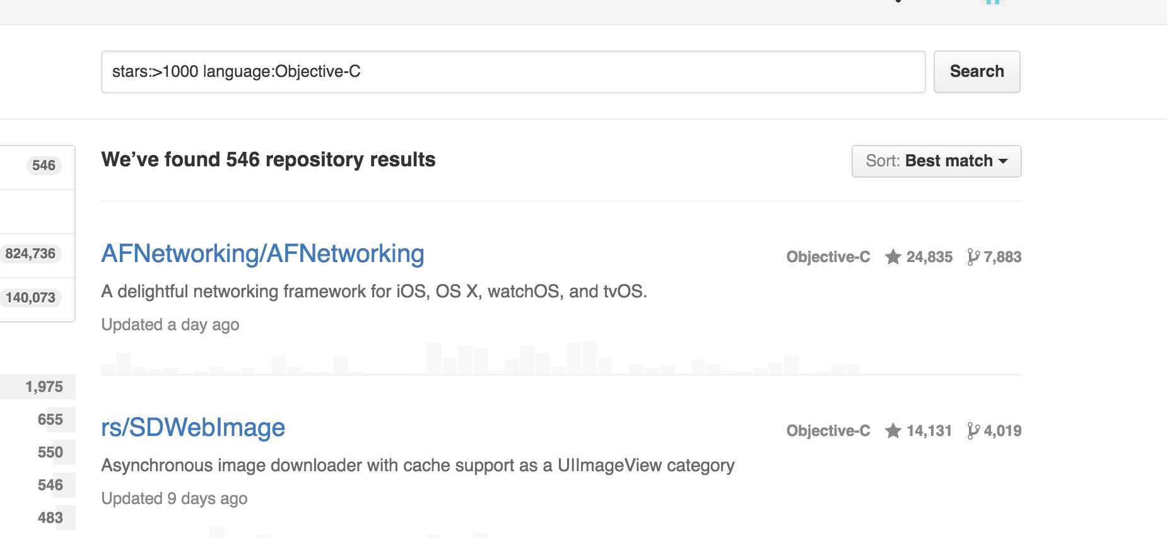Click the star icon beside 14,131

coord(893,431)
